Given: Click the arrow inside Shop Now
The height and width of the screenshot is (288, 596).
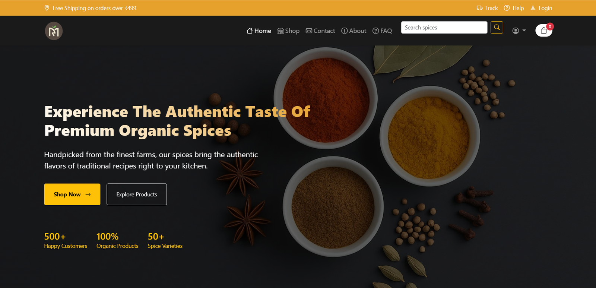Looking at the screenshot, I should (x=88, y=194).
